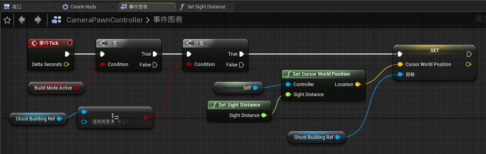Navigate forward with right arrow
Viewport: 486px width, 154px height.
[38, 20]
